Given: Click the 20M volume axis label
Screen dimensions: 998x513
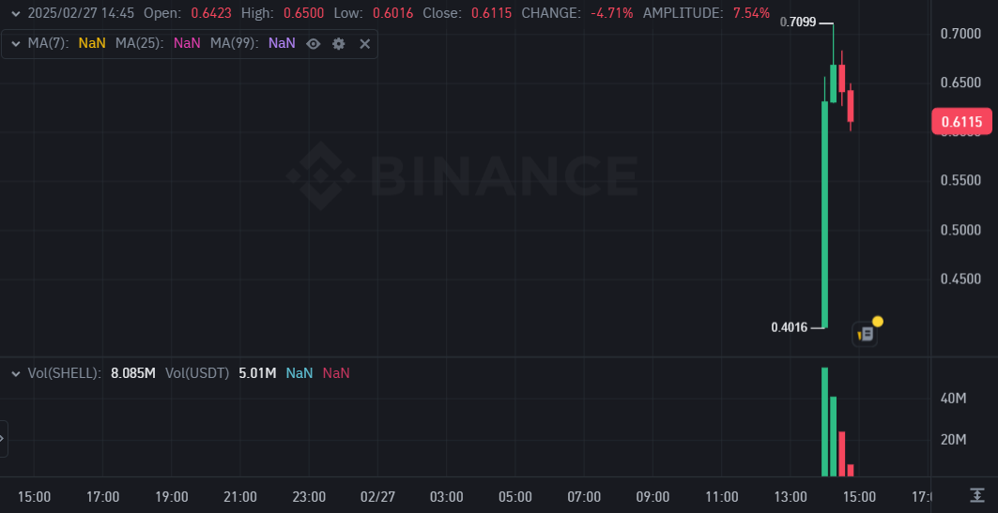Looking at the screenshot, I should 954,439.
